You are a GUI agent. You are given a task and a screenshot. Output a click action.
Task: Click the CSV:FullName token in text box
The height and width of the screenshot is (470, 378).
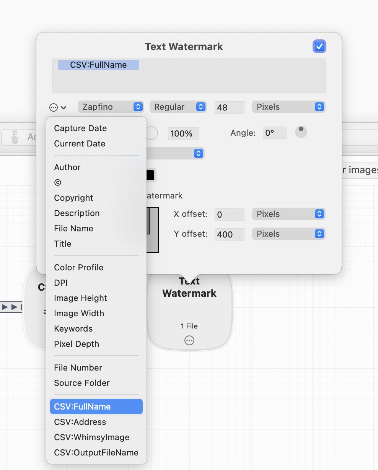pos(98,65)
